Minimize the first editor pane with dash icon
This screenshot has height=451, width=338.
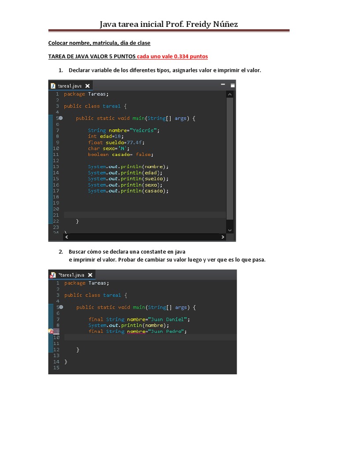[223, 84]
